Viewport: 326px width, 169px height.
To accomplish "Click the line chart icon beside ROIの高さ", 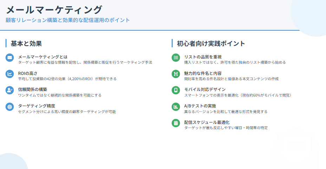I will (10, 74).
